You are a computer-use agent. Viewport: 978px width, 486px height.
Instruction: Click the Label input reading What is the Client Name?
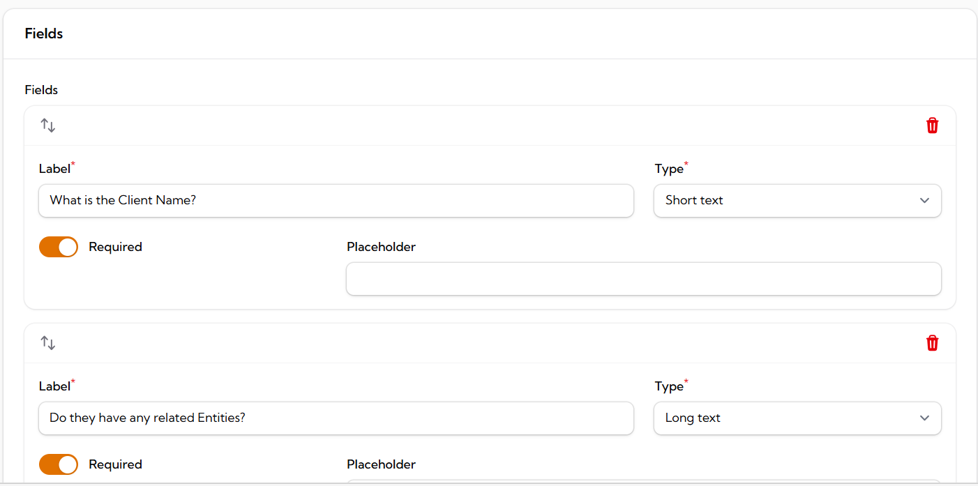tap(336, 200)
